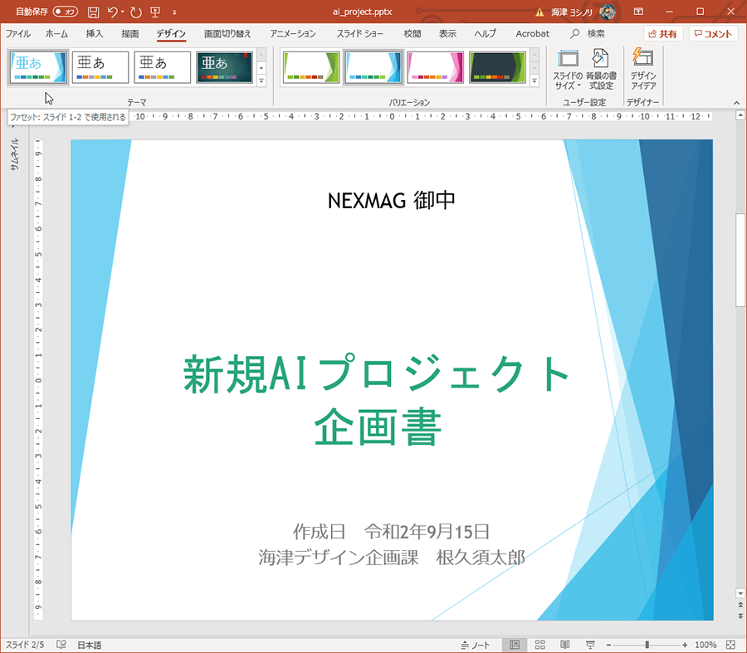This screenshot has width=747, height=653.
Task: Start Slide Show from the status bar icon
Action: tap(589, 645)
